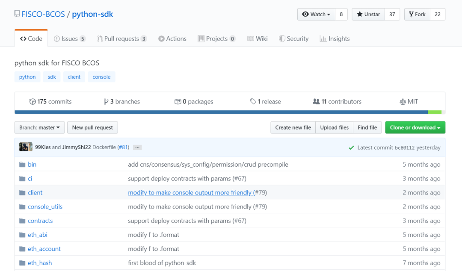Click the blue Python language bar segment
Viewport: 462px width, 271px height.
[x=221, y=112]
